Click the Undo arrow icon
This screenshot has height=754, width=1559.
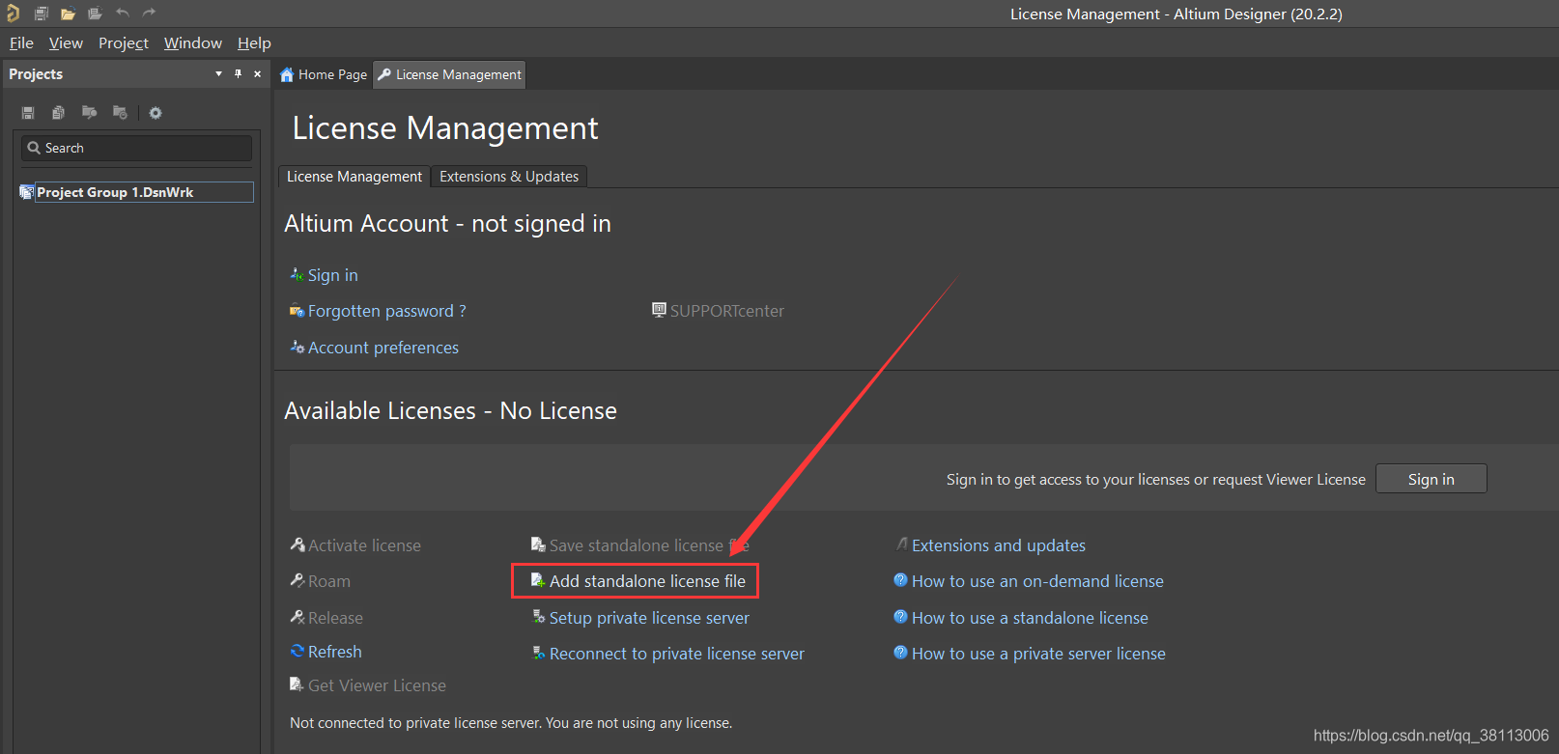(x=123, y=14)
